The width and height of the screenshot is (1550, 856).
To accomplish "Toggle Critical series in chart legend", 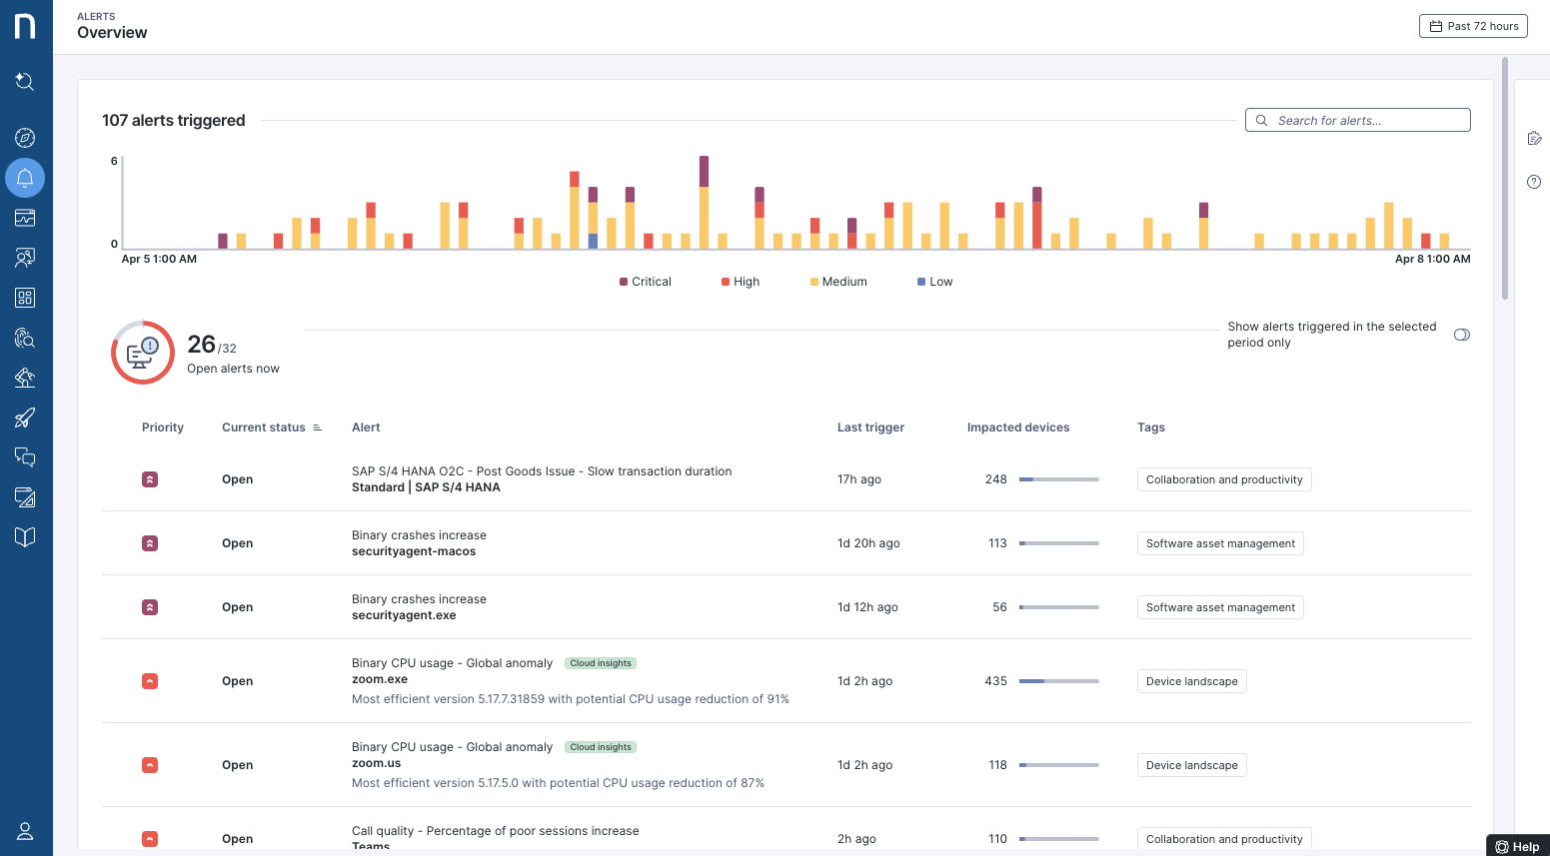I will (x=646, y=282).
